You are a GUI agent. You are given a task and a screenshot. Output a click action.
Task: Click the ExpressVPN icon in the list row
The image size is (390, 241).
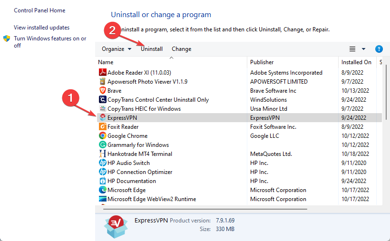click(x=102, y=117)
